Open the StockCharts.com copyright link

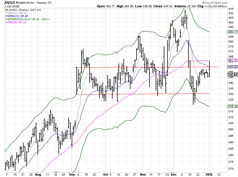pos(215,3)
